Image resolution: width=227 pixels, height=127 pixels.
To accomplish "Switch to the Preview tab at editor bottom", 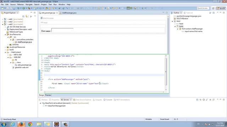I will tap(48, 95).
